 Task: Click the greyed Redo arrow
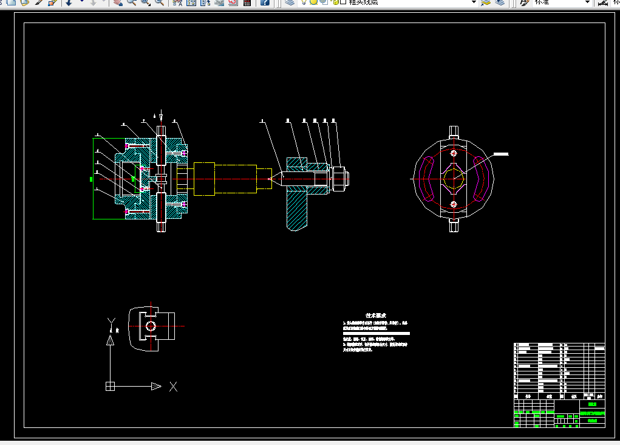pyautogui.click(x=94, y=2)
